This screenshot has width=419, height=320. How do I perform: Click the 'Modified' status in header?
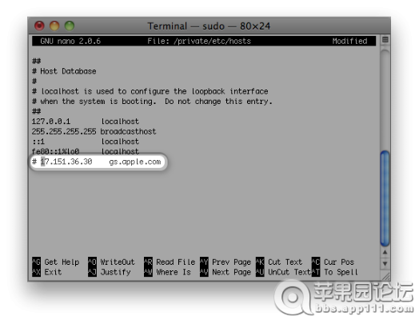349,41
